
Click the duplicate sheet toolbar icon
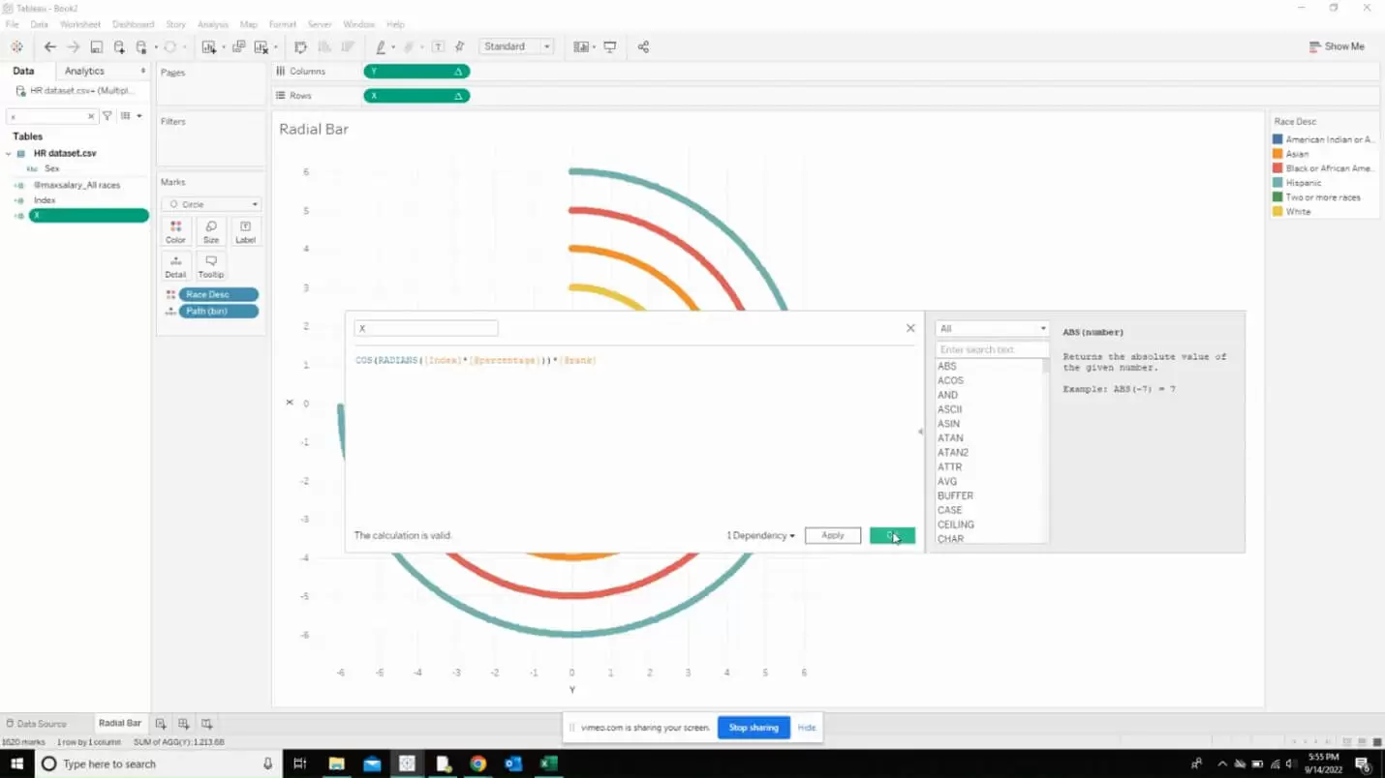(x=238, y=46)
